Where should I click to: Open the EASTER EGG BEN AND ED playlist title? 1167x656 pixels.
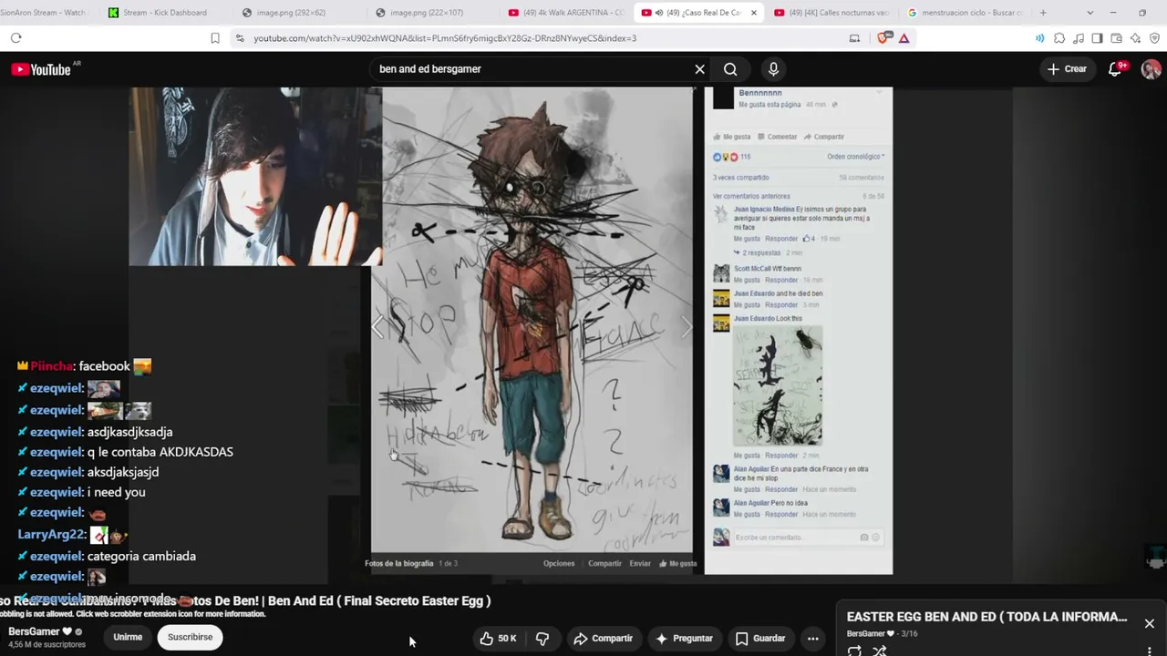986,617
